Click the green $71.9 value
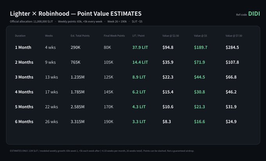 point(199,62)
